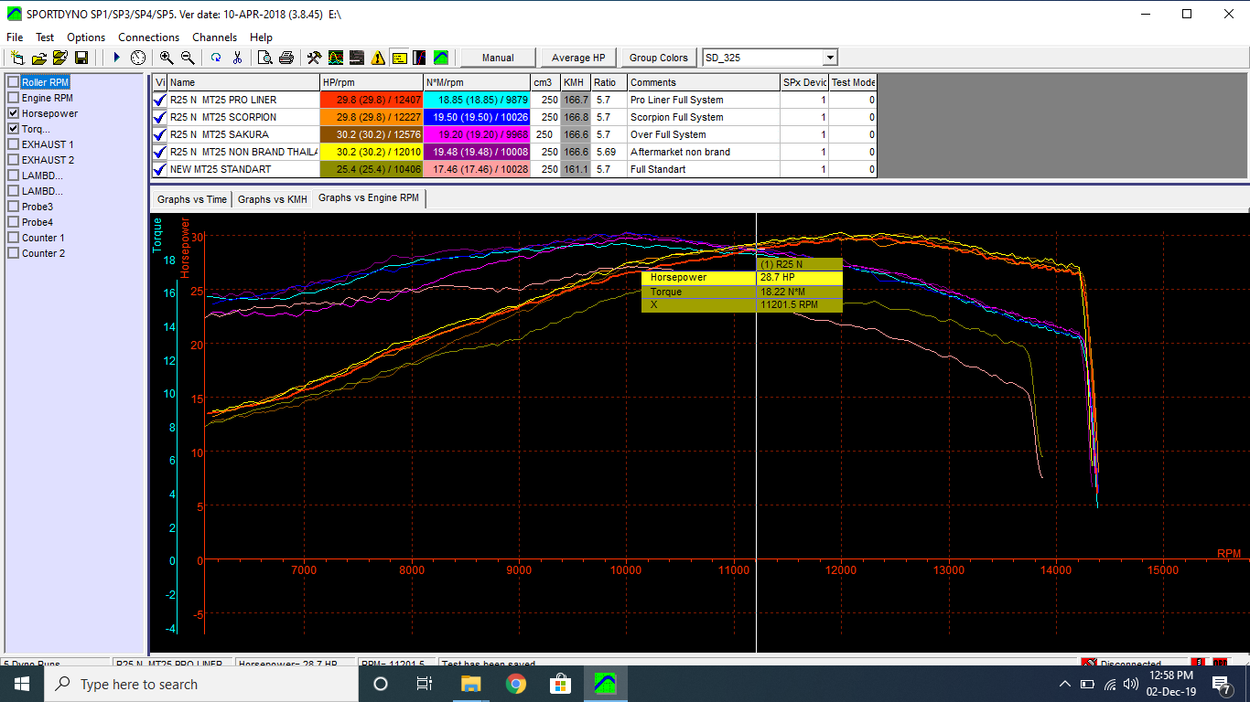Enable the Counter 1 checkbox

click(x=13, y=238)
